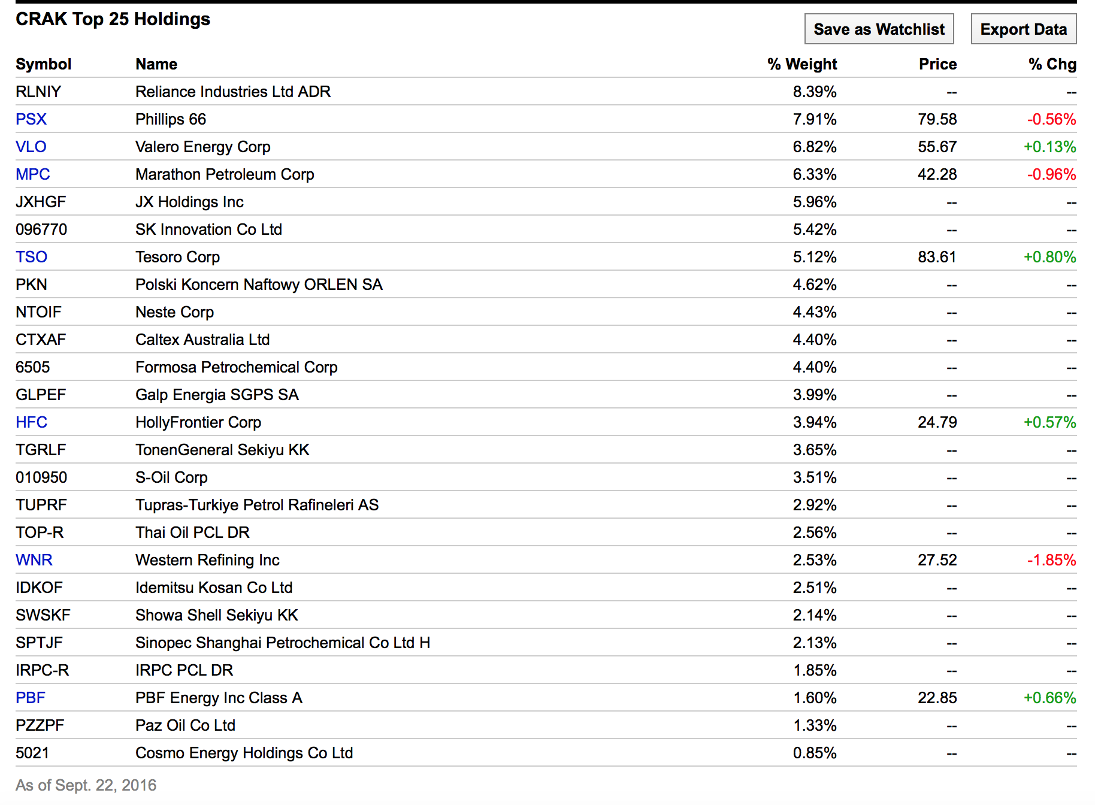The image size is (1095, 805).
Task: Click the Save as Watchlist button
Action: pos(879,29)
